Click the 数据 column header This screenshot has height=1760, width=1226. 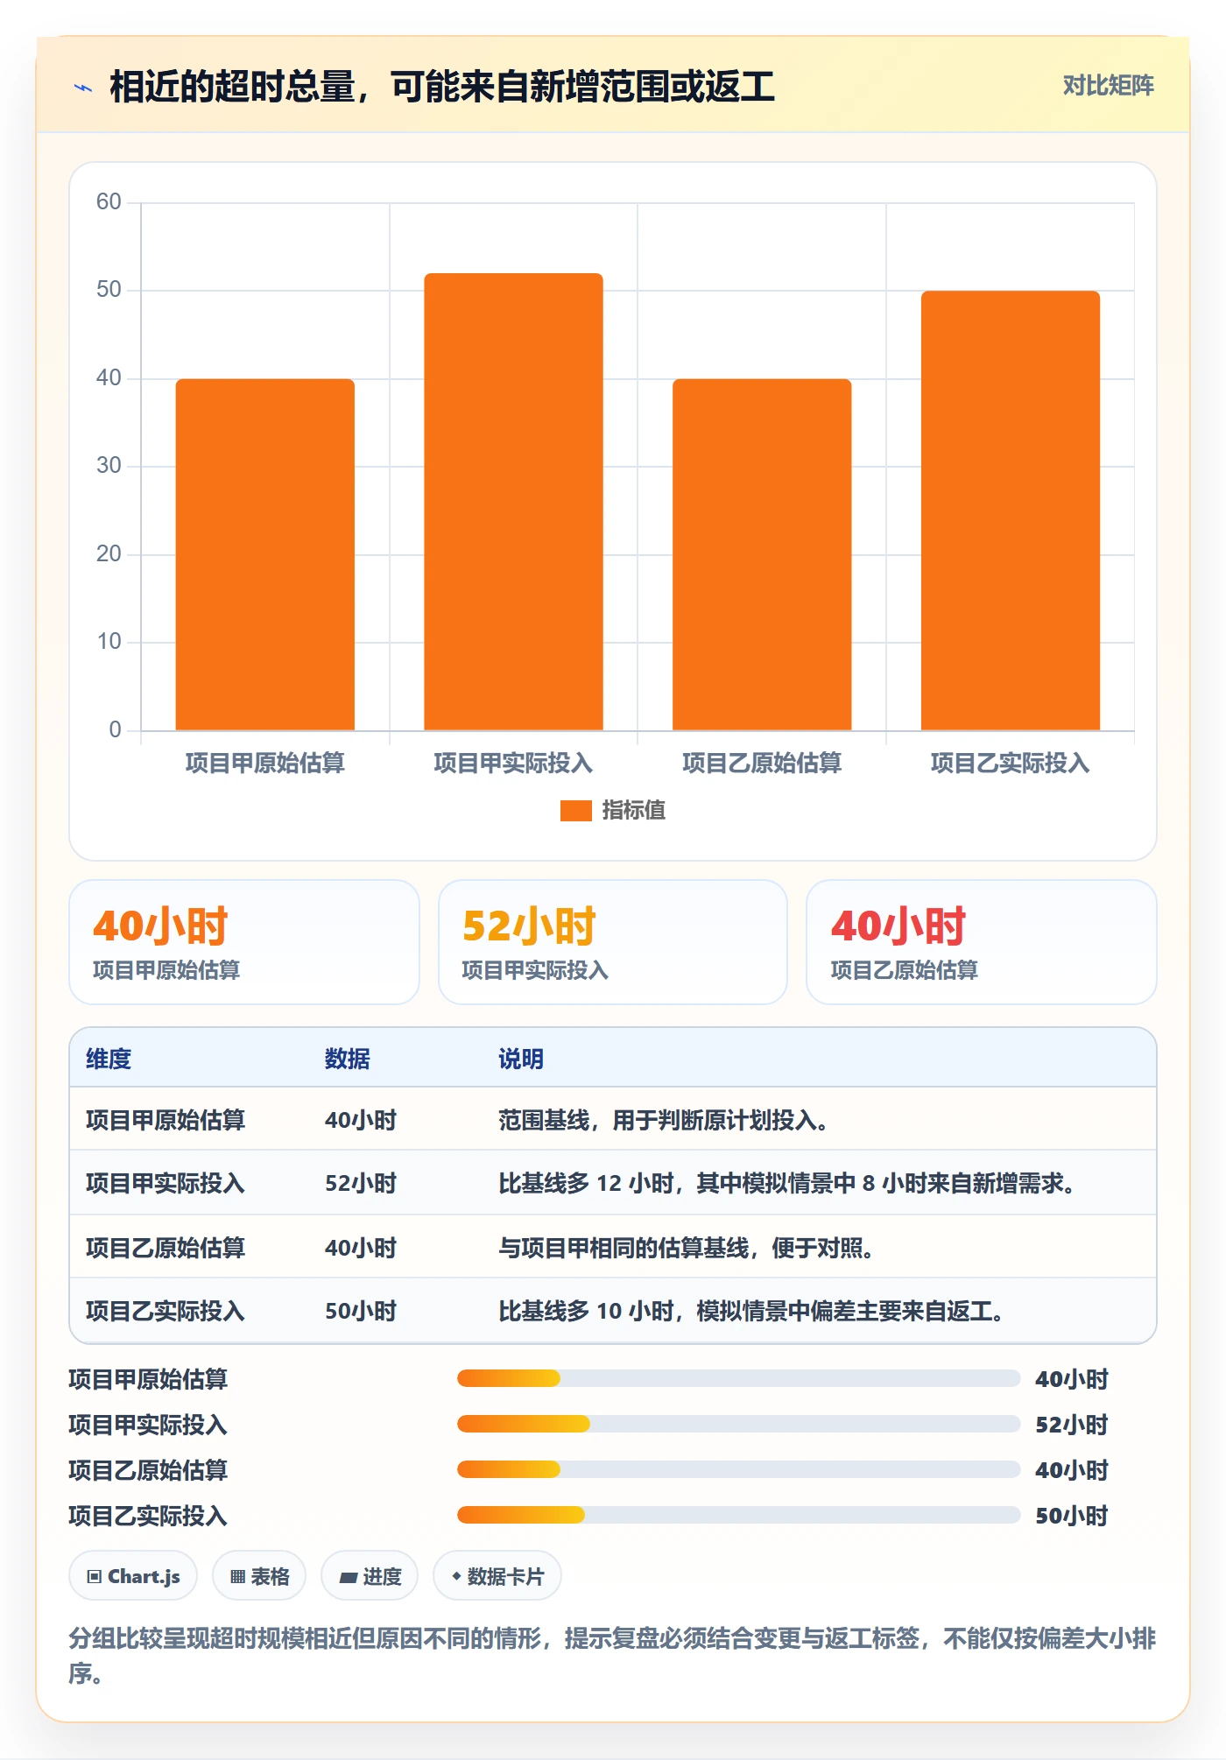click(x=348, y=1059)
